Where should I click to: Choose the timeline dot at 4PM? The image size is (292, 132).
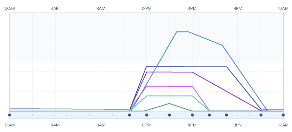[192, 115]
